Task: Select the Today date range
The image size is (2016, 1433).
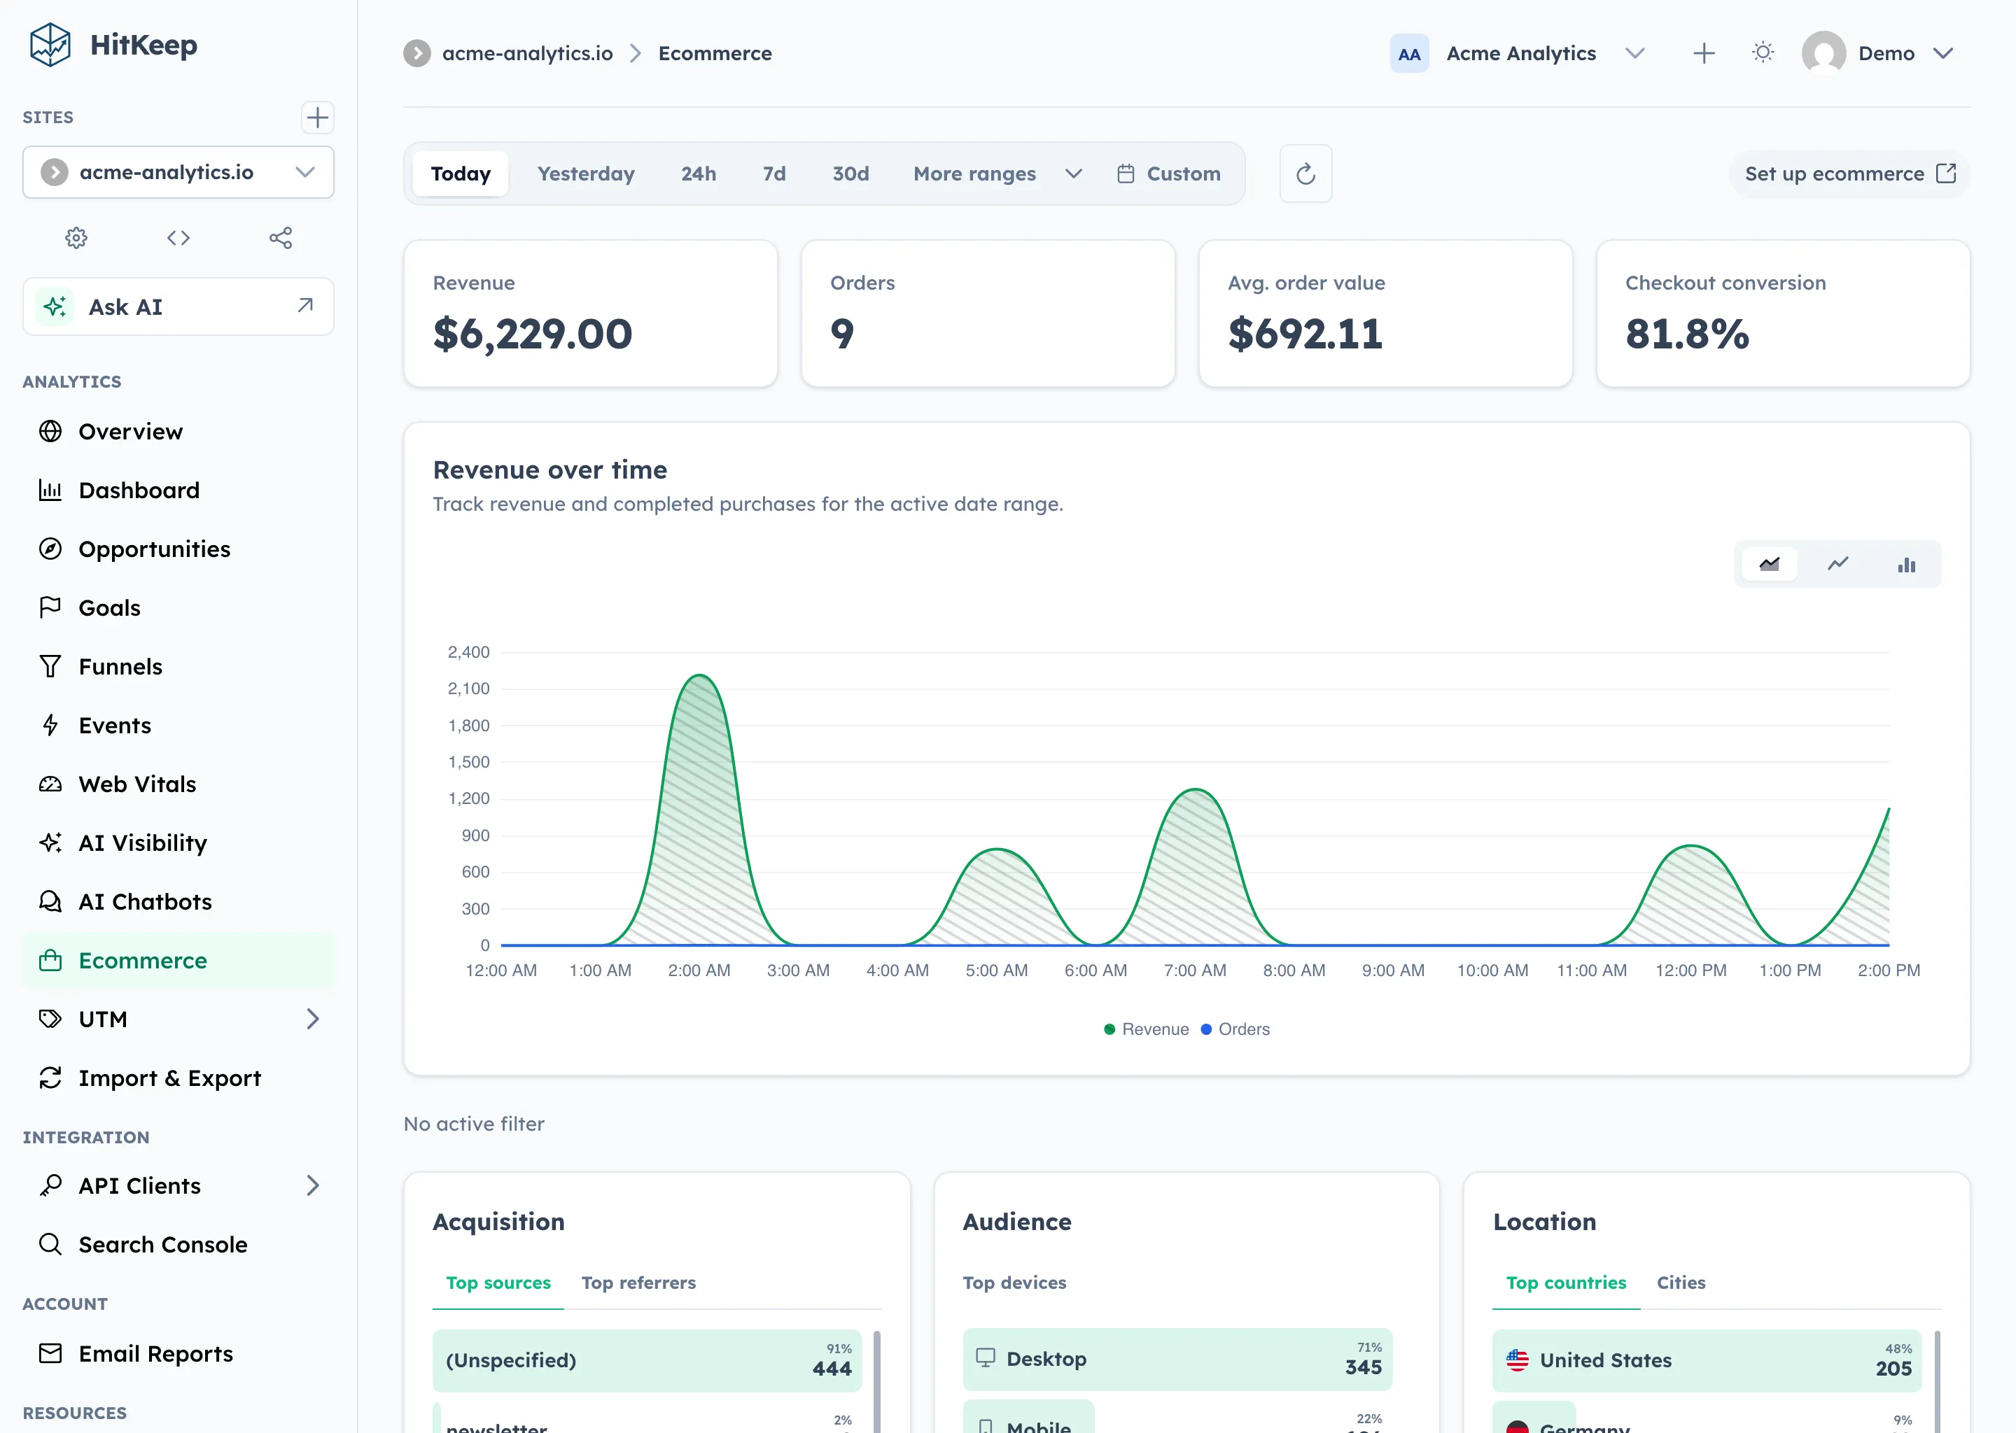Action: pos(461,174)
